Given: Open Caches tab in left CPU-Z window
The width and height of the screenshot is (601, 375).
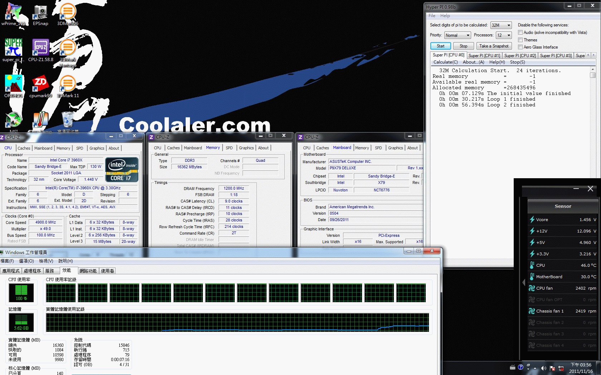Looking at the screenshot, I should click(24, 148).
